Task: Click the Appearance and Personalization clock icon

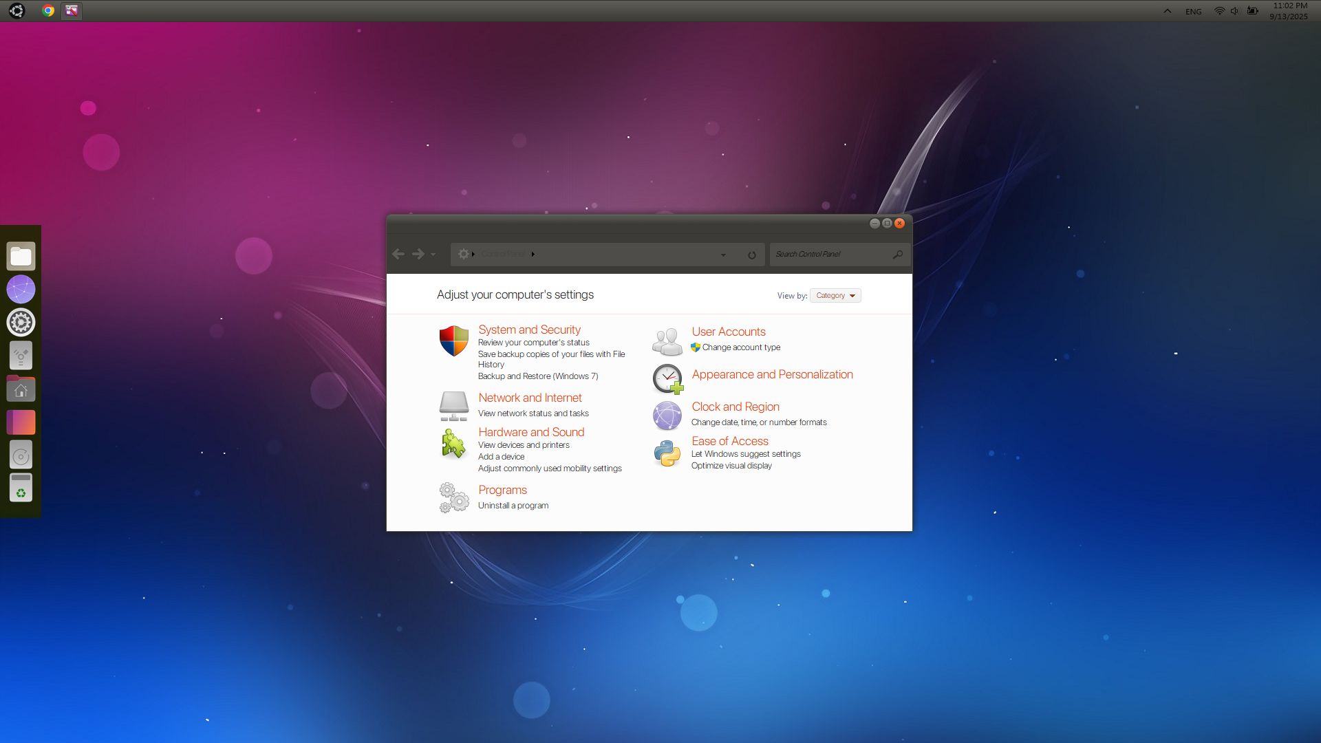Action: 667,378
